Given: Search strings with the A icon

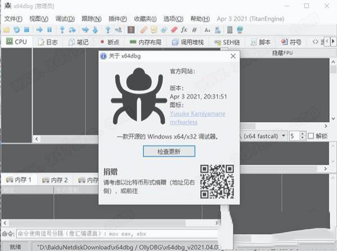Looking at the screenshot, I should pos(207,30).
